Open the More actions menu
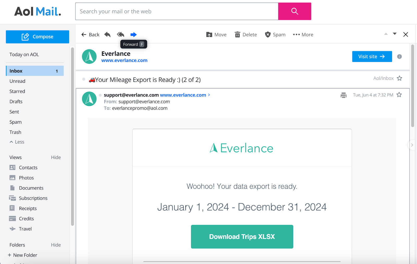This screenshot has height=264, width=417. tap(303, 35)
